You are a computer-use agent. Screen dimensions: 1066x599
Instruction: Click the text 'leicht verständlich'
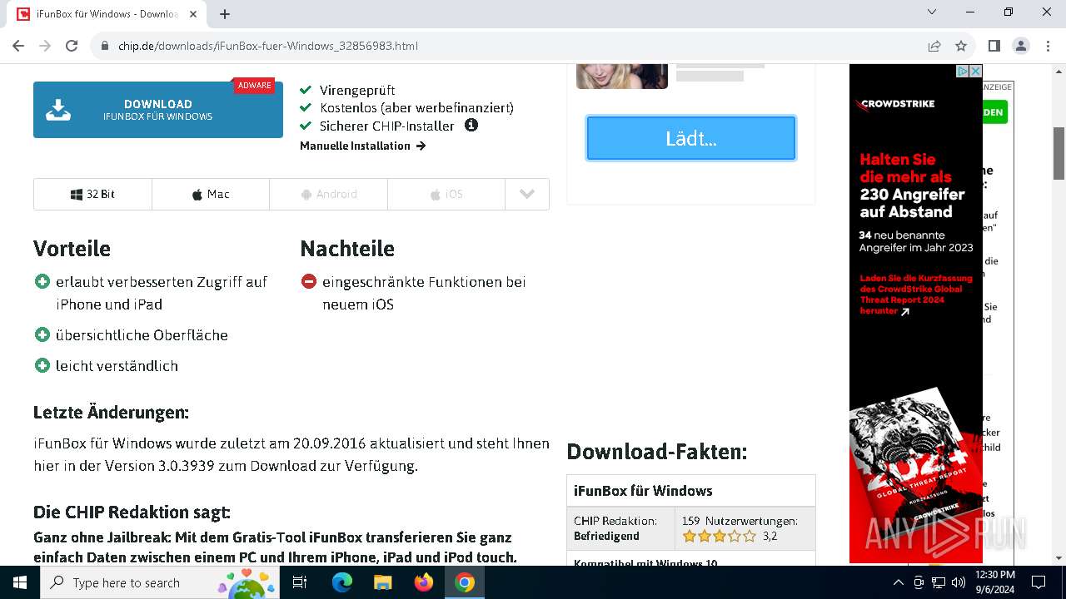coord(117,365)
